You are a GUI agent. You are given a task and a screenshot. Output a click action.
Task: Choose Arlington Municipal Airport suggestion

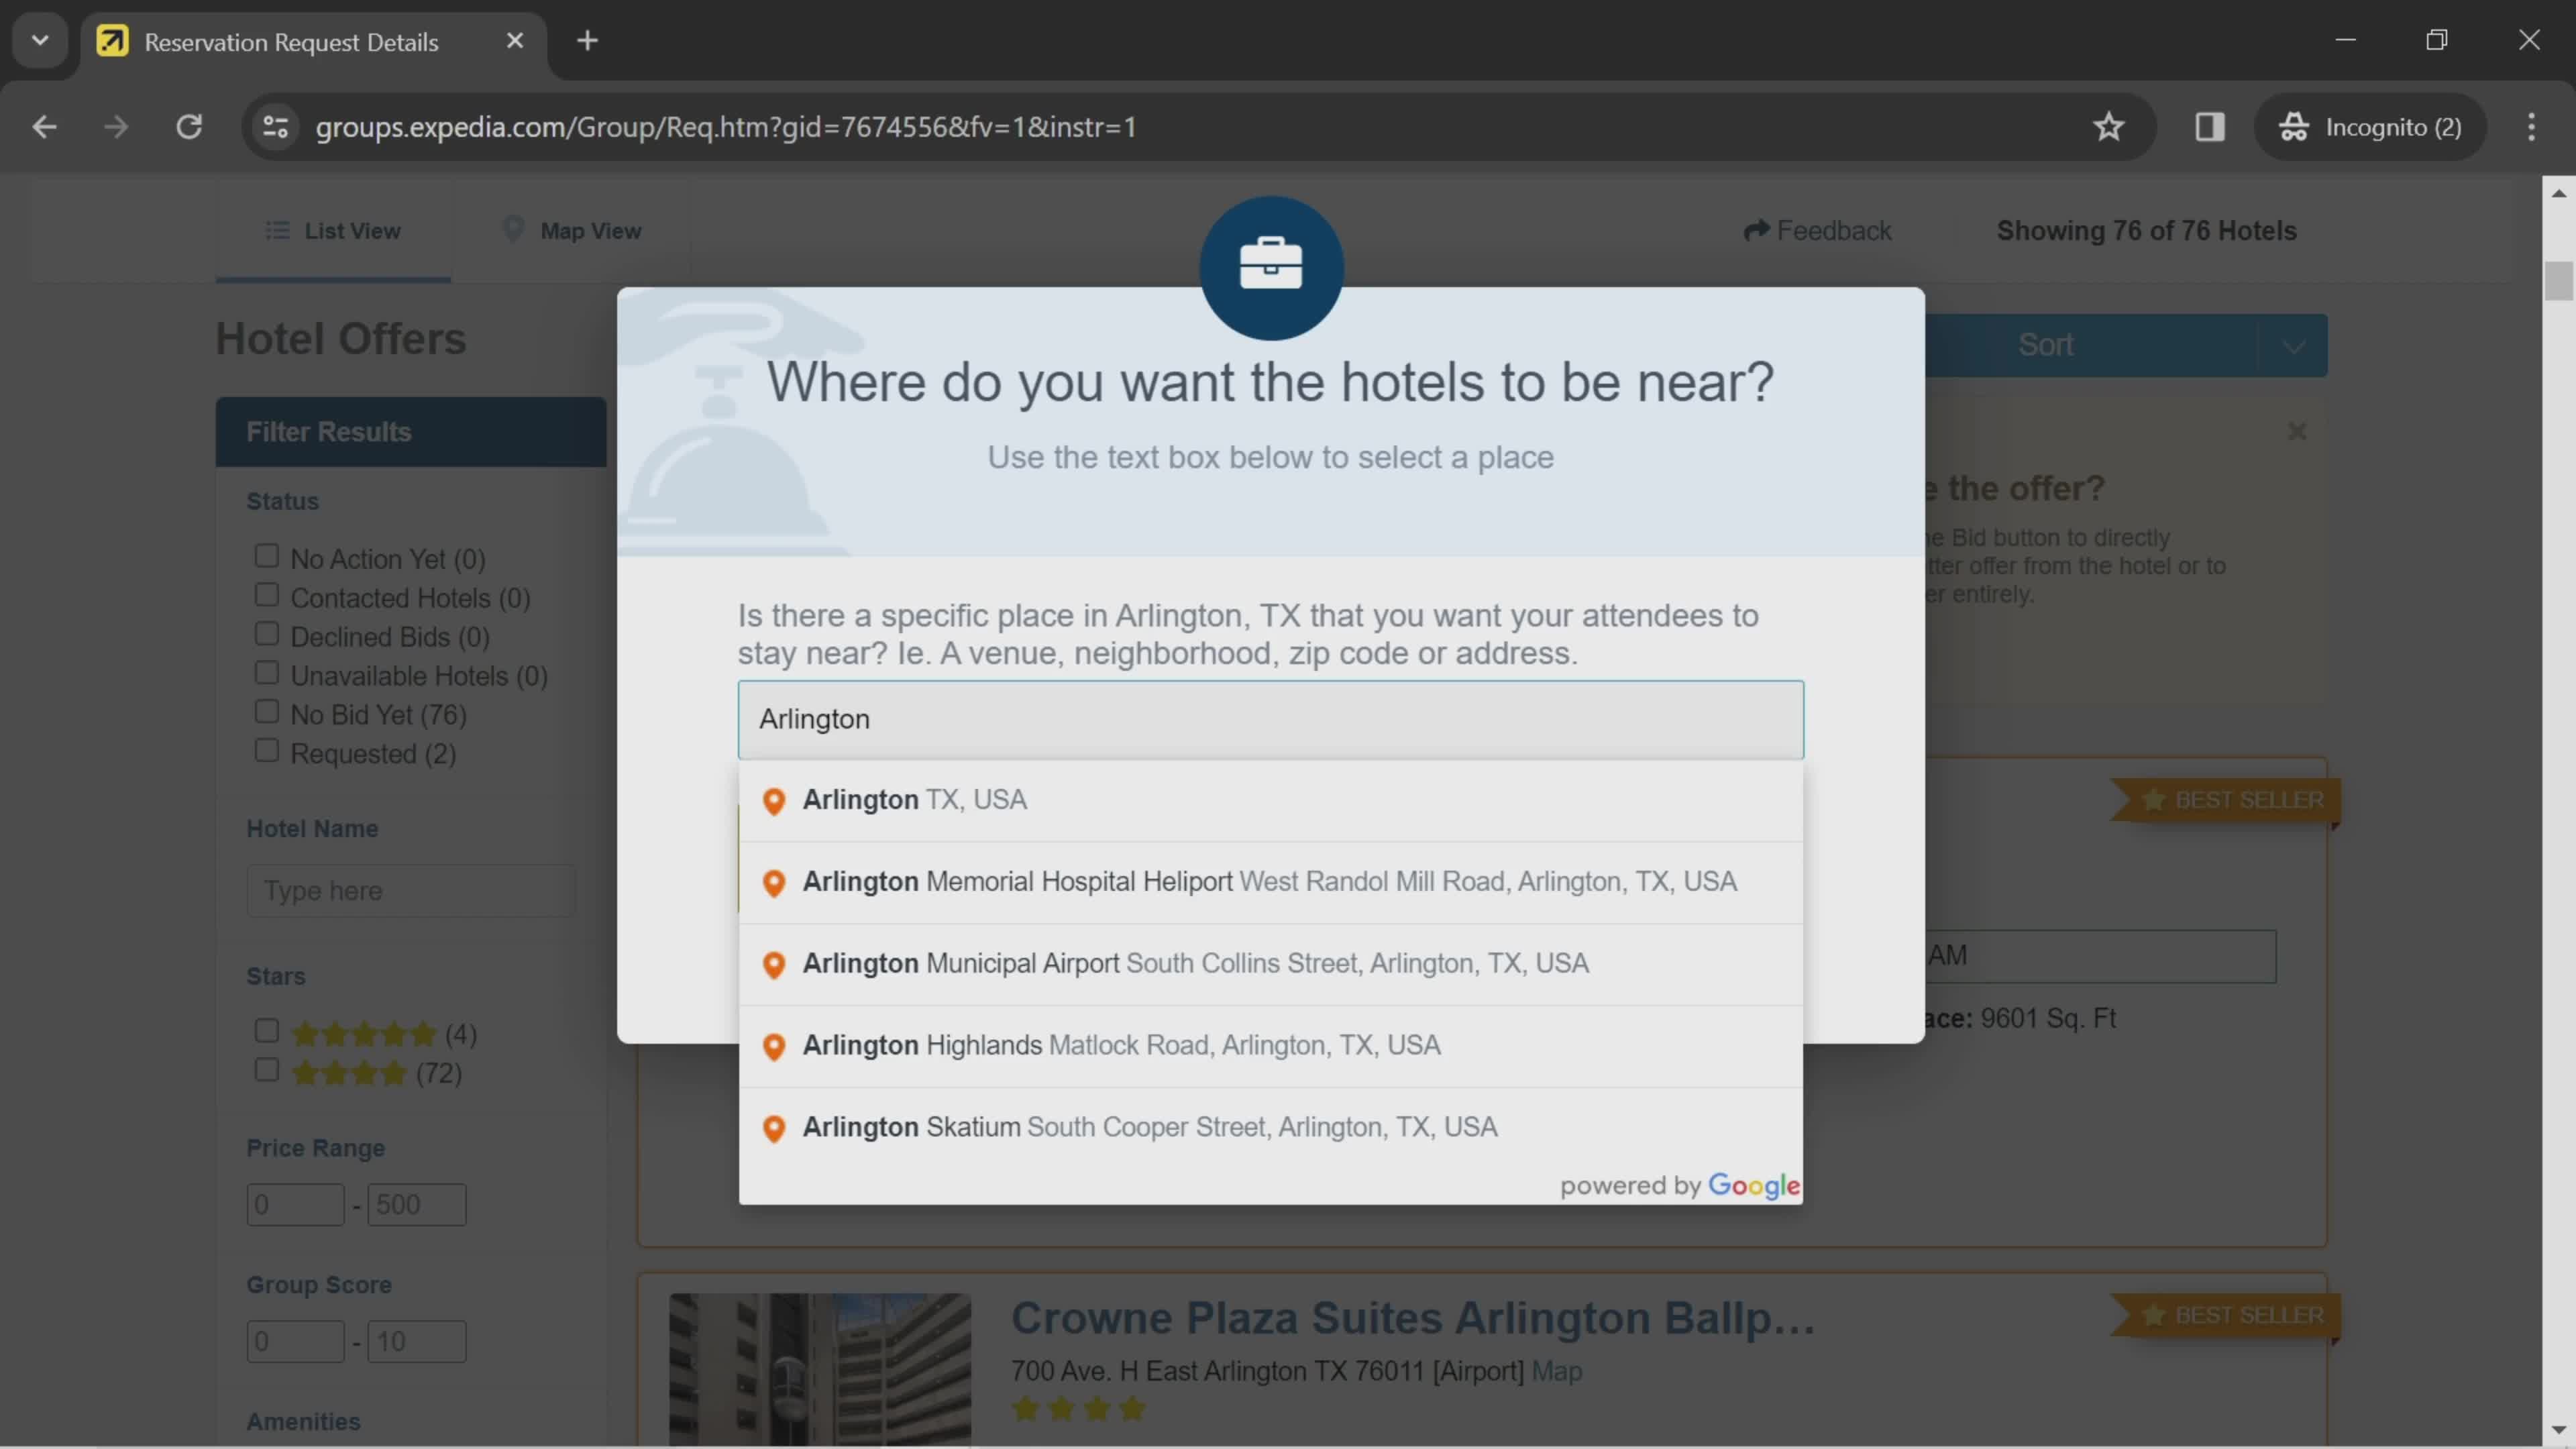point(1271,964)
